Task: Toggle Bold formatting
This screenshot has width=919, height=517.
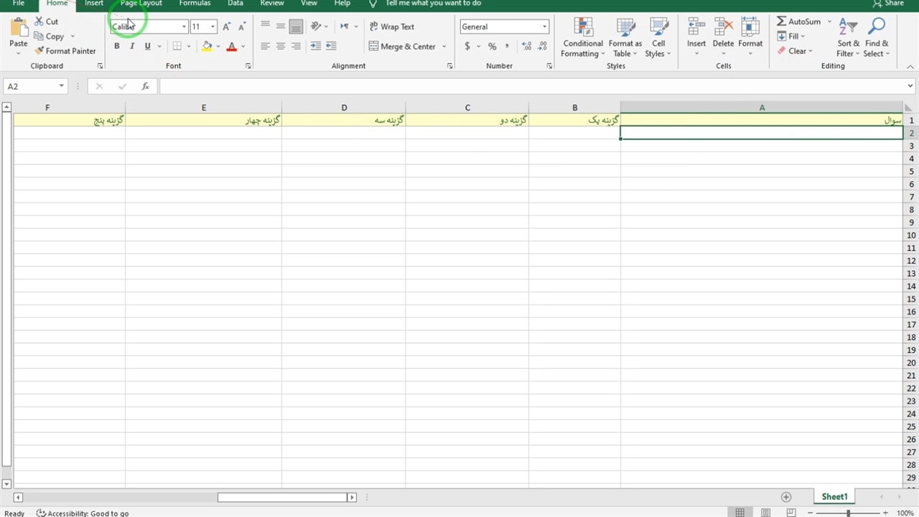Action: point(117,46)
